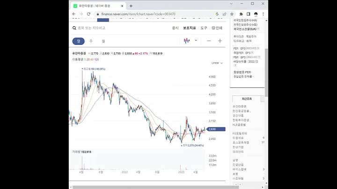337x189 pixels.
Task: Open the 보조지표 menu
Action: pyautogui.click(x=190, y=28)
